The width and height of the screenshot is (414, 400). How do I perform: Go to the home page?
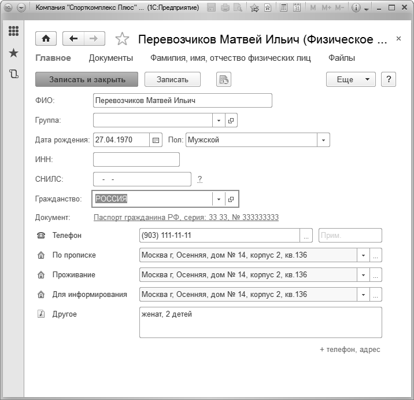46,39
